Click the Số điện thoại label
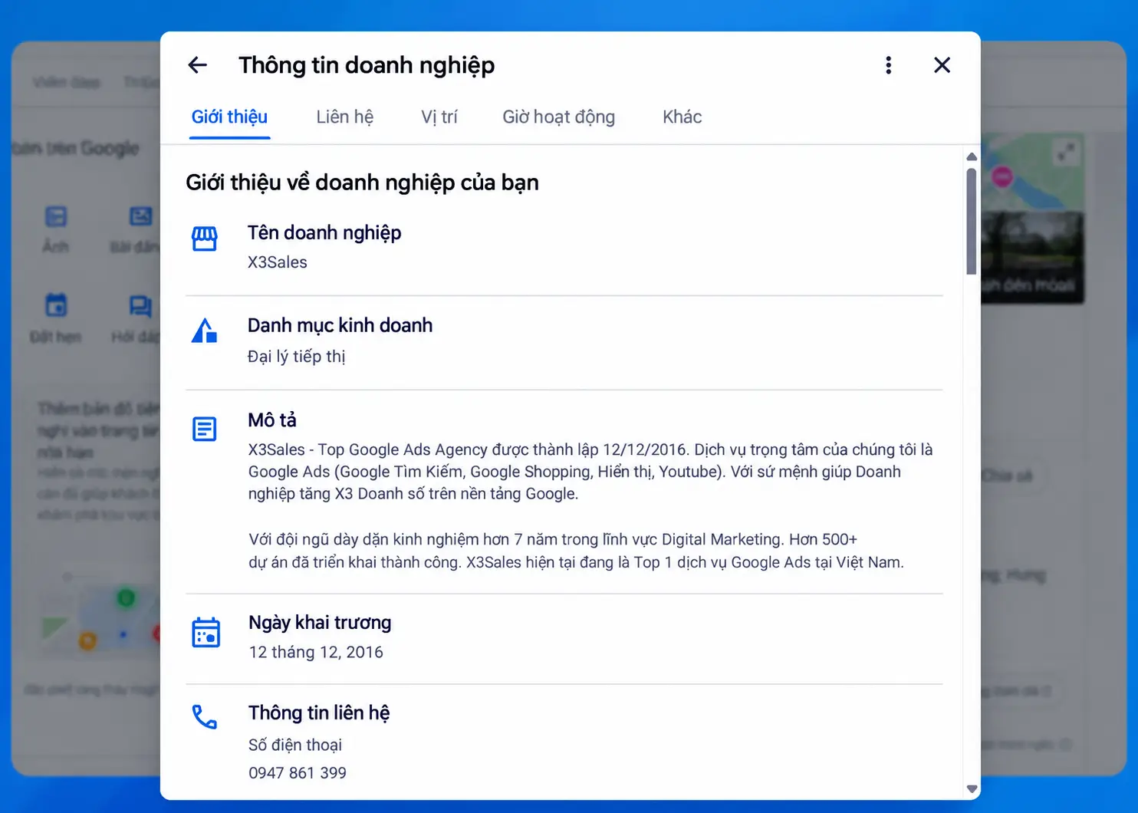 click(x=295, y=745)
